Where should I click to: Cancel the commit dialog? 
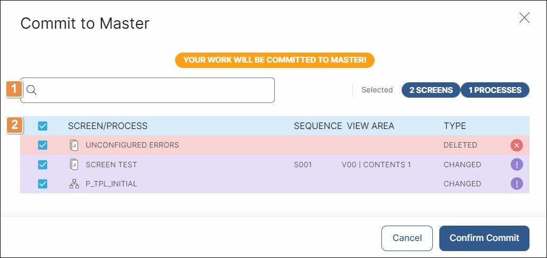407,238
